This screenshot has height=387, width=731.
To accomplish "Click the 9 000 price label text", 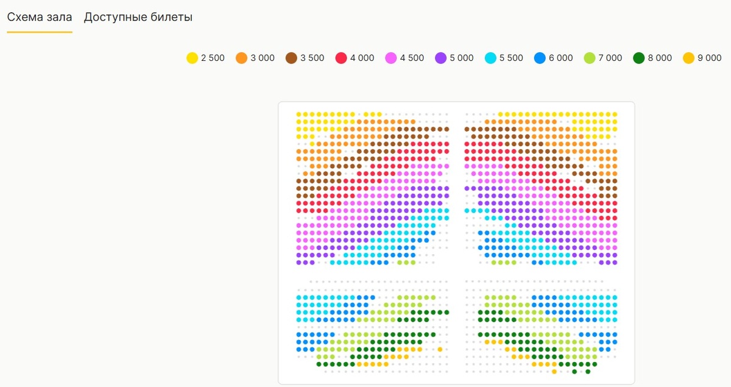I will pyautogui.click(x=709, y=58).
